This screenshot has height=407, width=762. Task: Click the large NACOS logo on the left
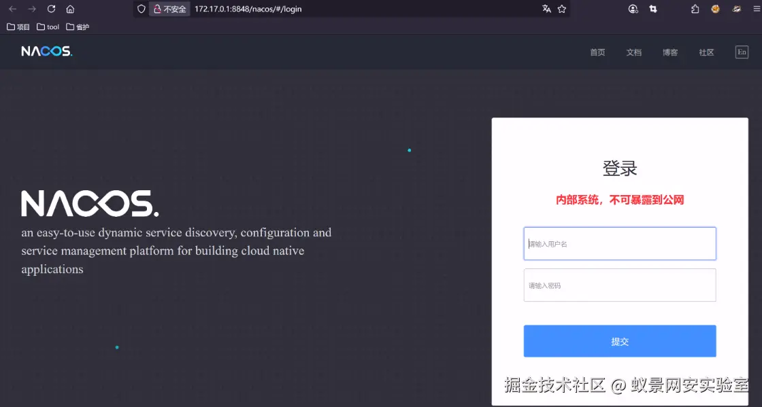coord(90,203)
